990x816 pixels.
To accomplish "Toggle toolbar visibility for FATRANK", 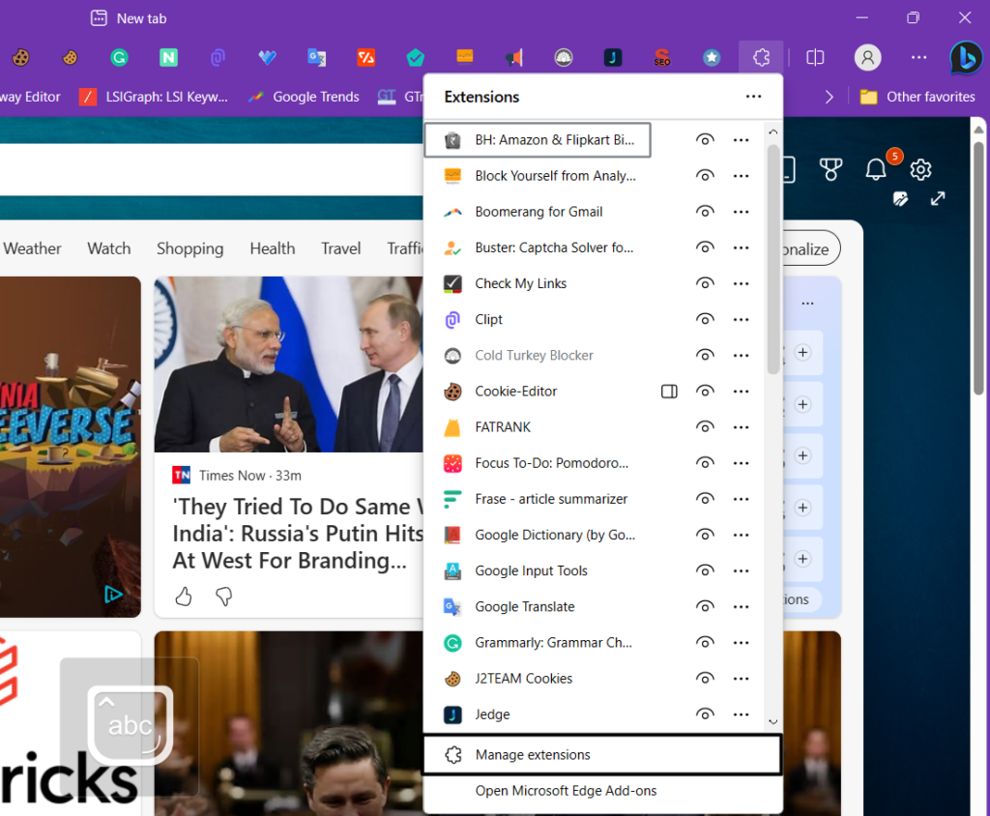I will pos(705,427).
